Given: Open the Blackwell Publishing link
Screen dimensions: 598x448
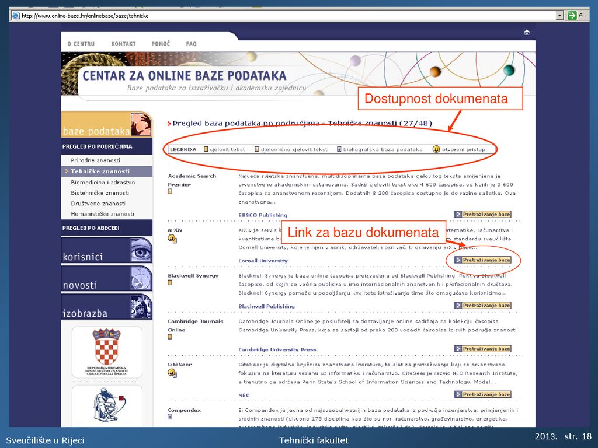Looking at the screenshot, I should 266,307.
